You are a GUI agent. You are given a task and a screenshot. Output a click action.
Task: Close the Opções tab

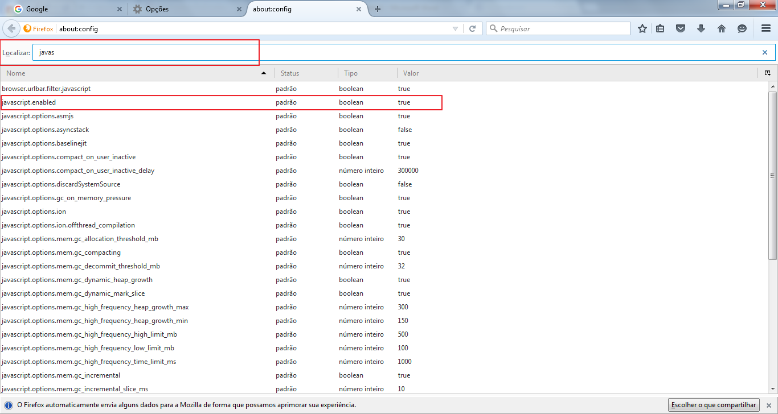239,9
